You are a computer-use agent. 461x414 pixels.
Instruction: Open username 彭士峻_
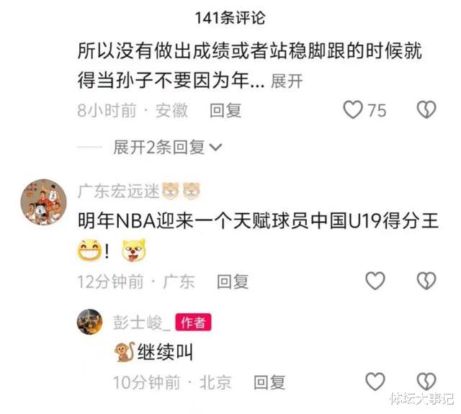142,323
